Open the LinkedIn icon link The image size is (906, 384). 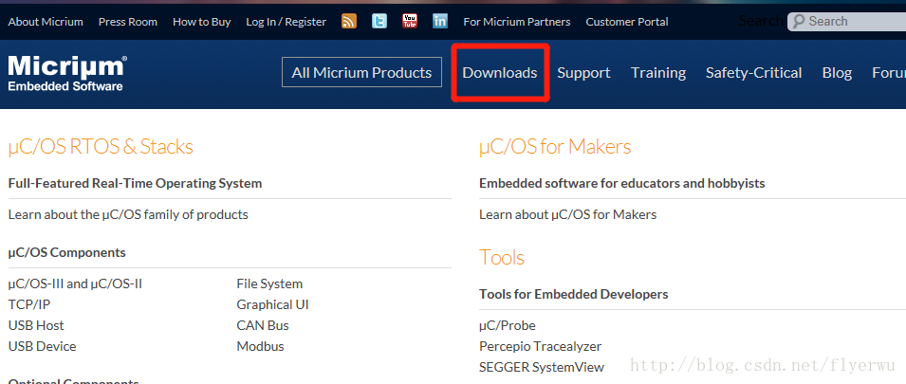[440, 22]
